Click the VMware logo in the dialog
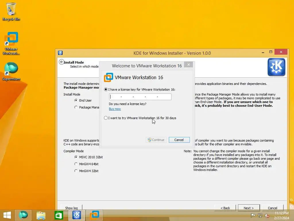 [x=108, y=77]
